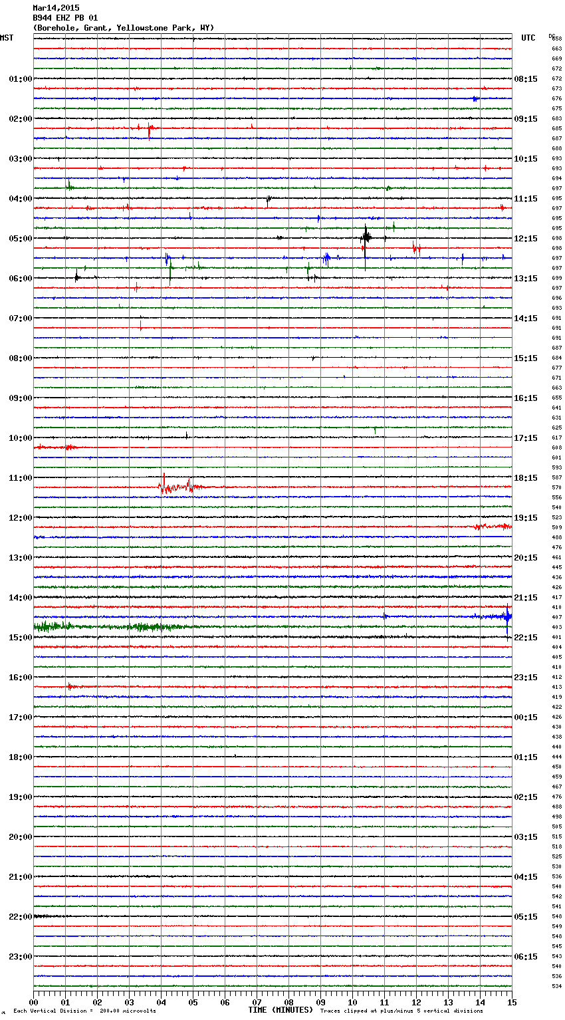Click the blue spike ending the trace above 15:00
Viewport: 565px width, 1020px height.
[508, 618]
